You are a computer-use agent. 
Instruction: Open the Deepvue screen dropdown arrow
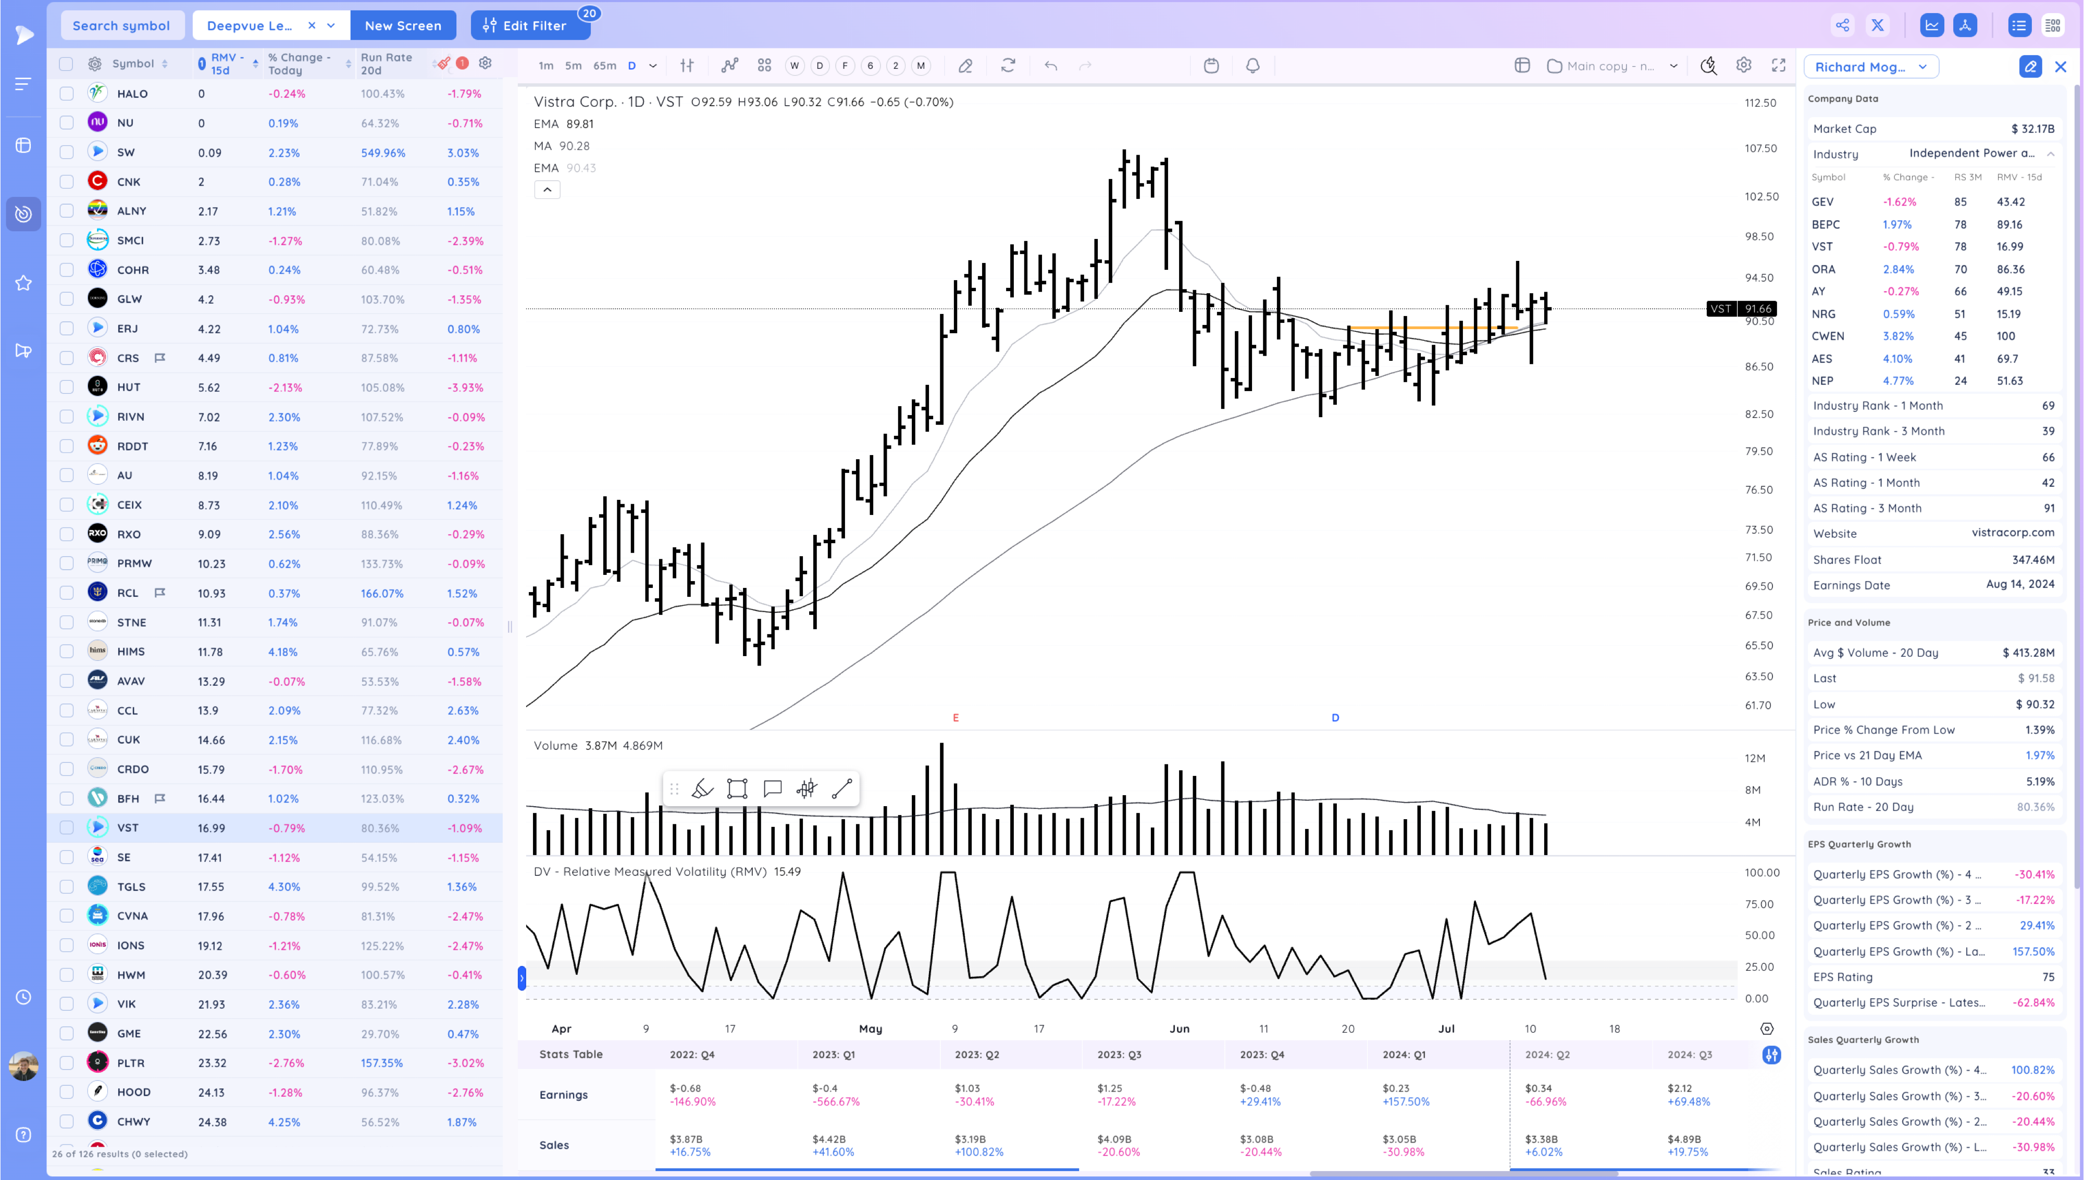[331, 26]
